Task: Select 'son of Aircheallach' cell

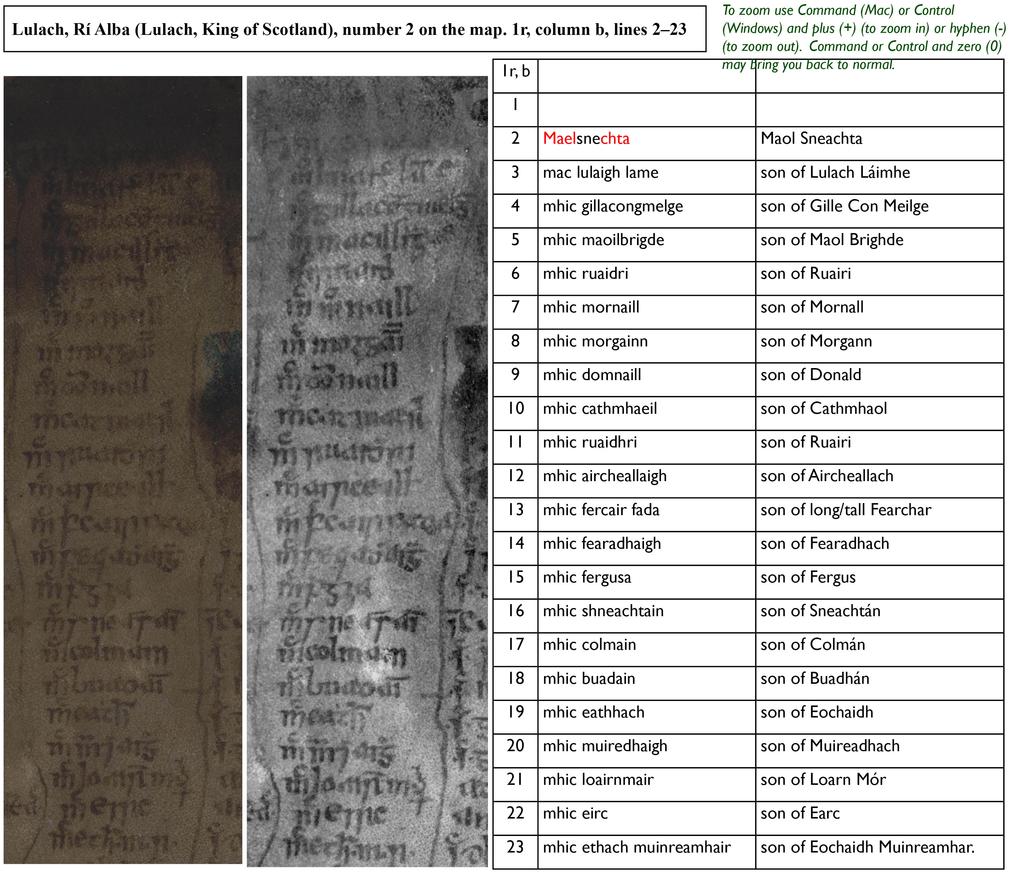Action: point(880,481)
